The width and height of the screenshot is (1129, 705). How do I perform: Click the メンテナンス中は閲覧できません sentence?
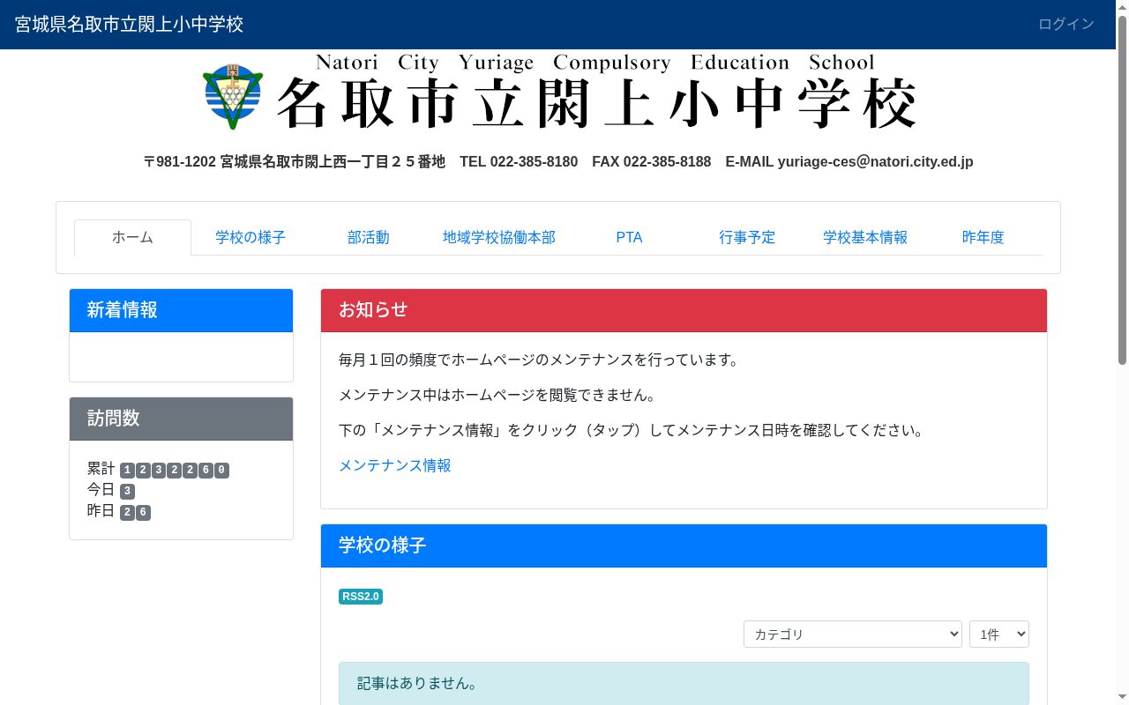(x=499, y=395)
